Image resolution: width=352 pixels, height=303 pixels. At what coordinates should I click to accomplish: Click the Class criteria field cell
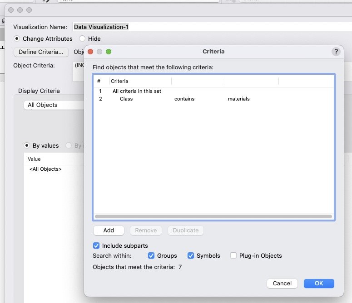tap(126, 99)
